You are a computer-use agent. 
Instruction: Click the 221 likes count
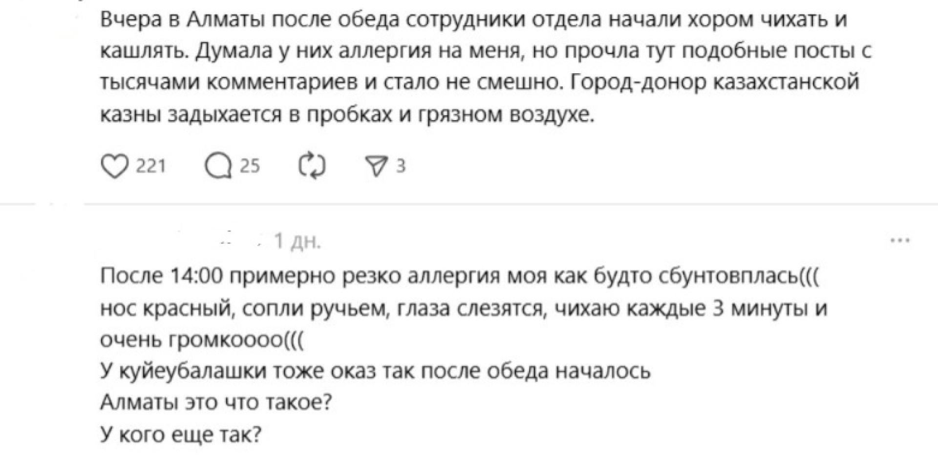click(150, 167)
